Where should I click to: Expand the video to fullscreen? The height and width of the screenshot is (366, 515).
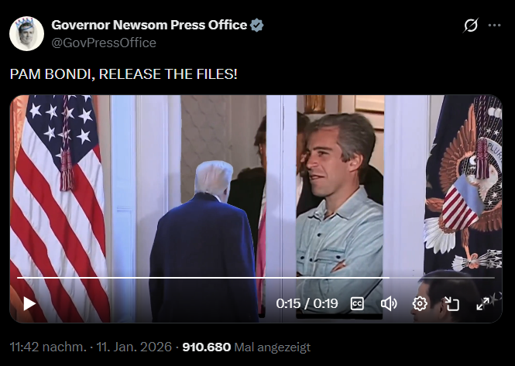click(x=482, y=303)
